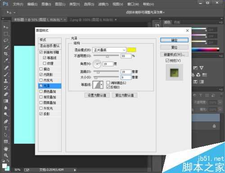Open the 滤镜 menu
This screenshot has width=225, height=173.
(103, 4)
